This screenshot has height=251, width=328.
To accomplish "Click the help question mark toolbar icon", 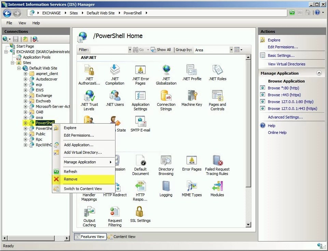I will click(317, 13).
